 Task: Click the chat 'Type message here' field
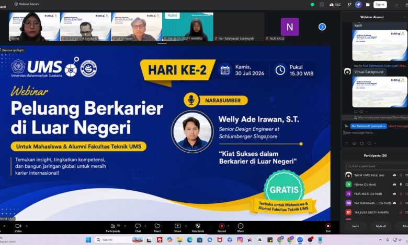[375, 132]
